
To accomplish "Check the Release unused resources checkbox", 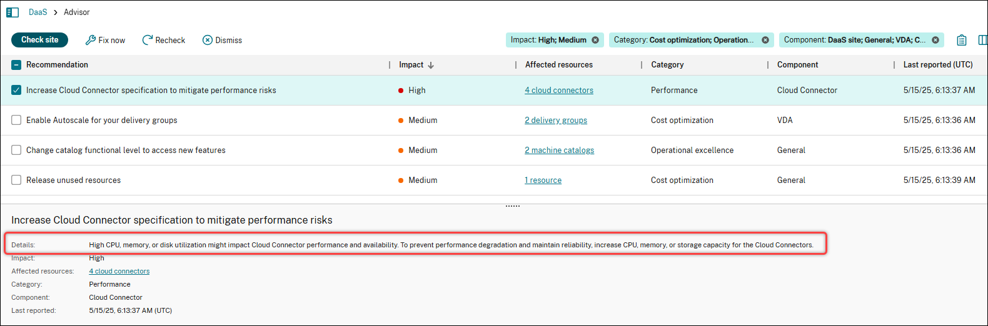I will pos(16,180).
